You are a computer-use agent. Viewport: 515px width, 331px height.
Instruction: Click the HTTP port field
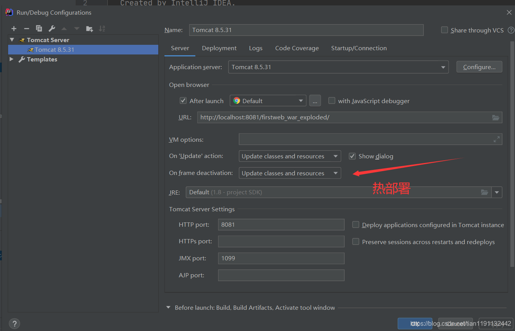281,225
